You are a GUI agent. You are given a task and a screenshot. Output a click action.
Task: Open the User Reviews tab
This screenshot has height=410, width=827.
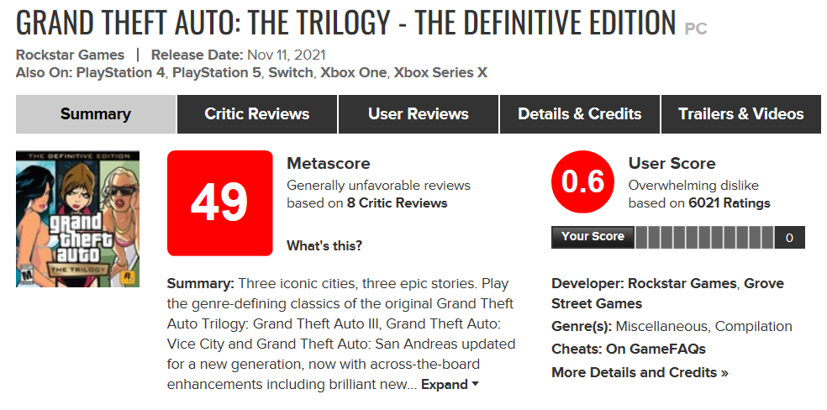tap(419, 113)
